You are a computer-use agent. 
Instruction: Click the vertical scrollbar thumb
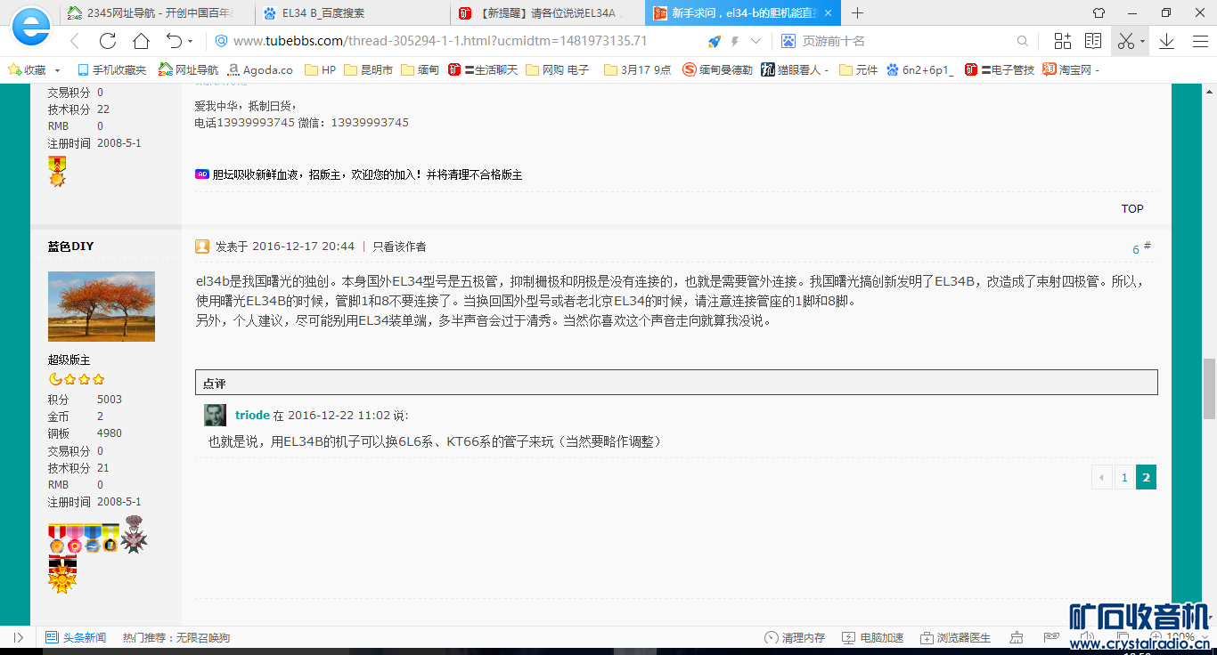click(x=1209, y=388)
